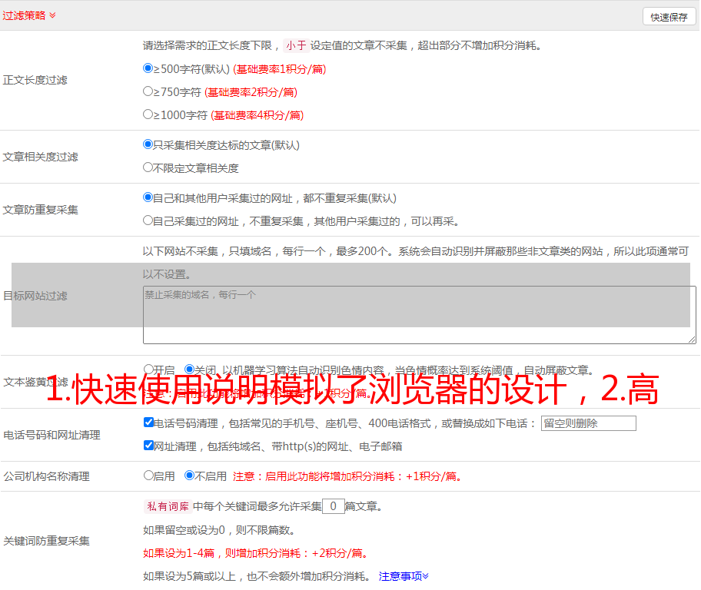Select 自己和其他用户采集过的网址 no-repeat option
Screen dimensions: 701x590
(148, 197)
